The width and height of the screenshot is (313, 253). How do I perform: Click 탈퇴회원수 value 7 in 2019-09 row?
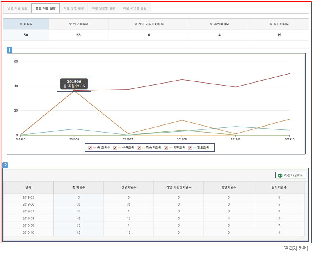click(279, 226)
